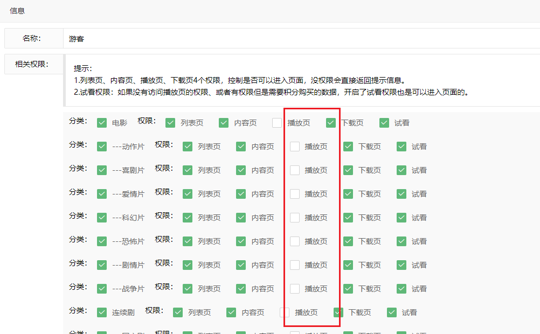Check 播放页 for the 动作片 category
The height and width of the screenshot is (334, 540).
coord(295,147)
